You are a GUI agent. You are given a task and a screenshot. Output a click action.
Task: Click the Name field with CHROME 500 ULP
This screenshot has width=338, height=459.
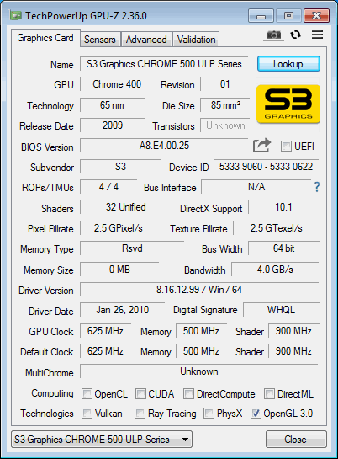164,64
